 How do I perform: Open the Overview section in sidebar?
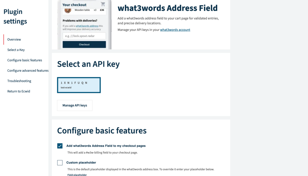click(x=14, y=39)
